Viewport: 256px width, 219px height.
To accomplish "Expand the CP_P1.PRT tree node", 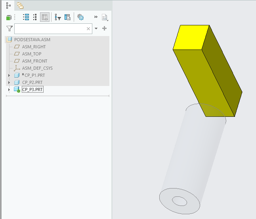I will tap(10, 75).
